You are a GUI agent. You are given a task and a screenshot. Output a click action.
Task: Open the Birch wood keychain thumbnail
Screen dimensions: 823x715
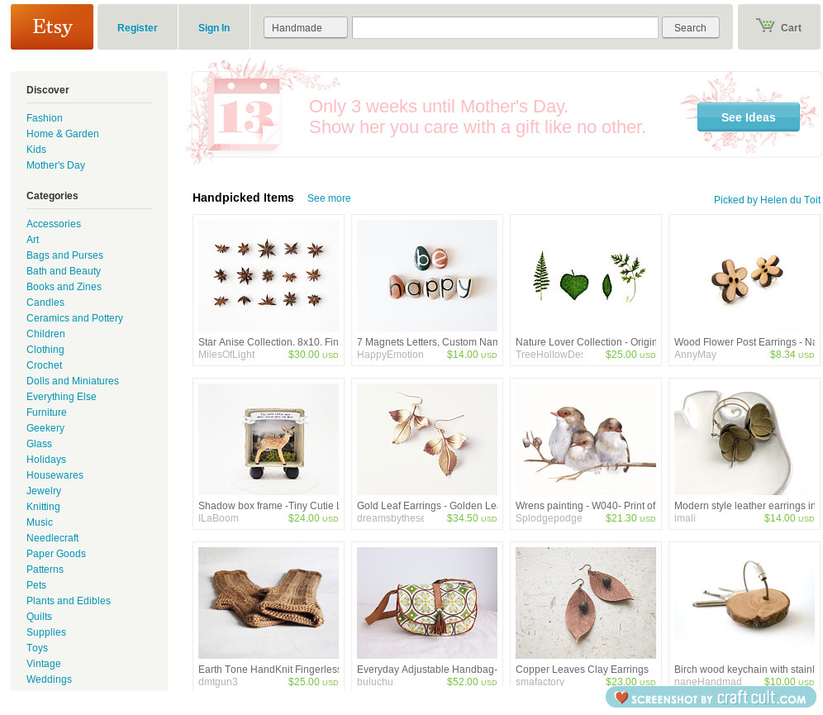coord(745,603)
